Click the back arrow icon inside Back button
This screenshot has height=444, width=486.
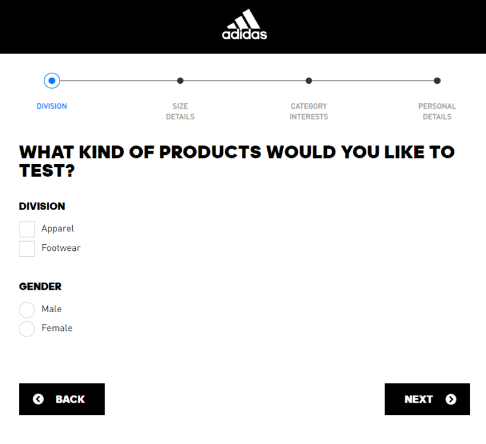pyautogui.click(x=38, y=399)
